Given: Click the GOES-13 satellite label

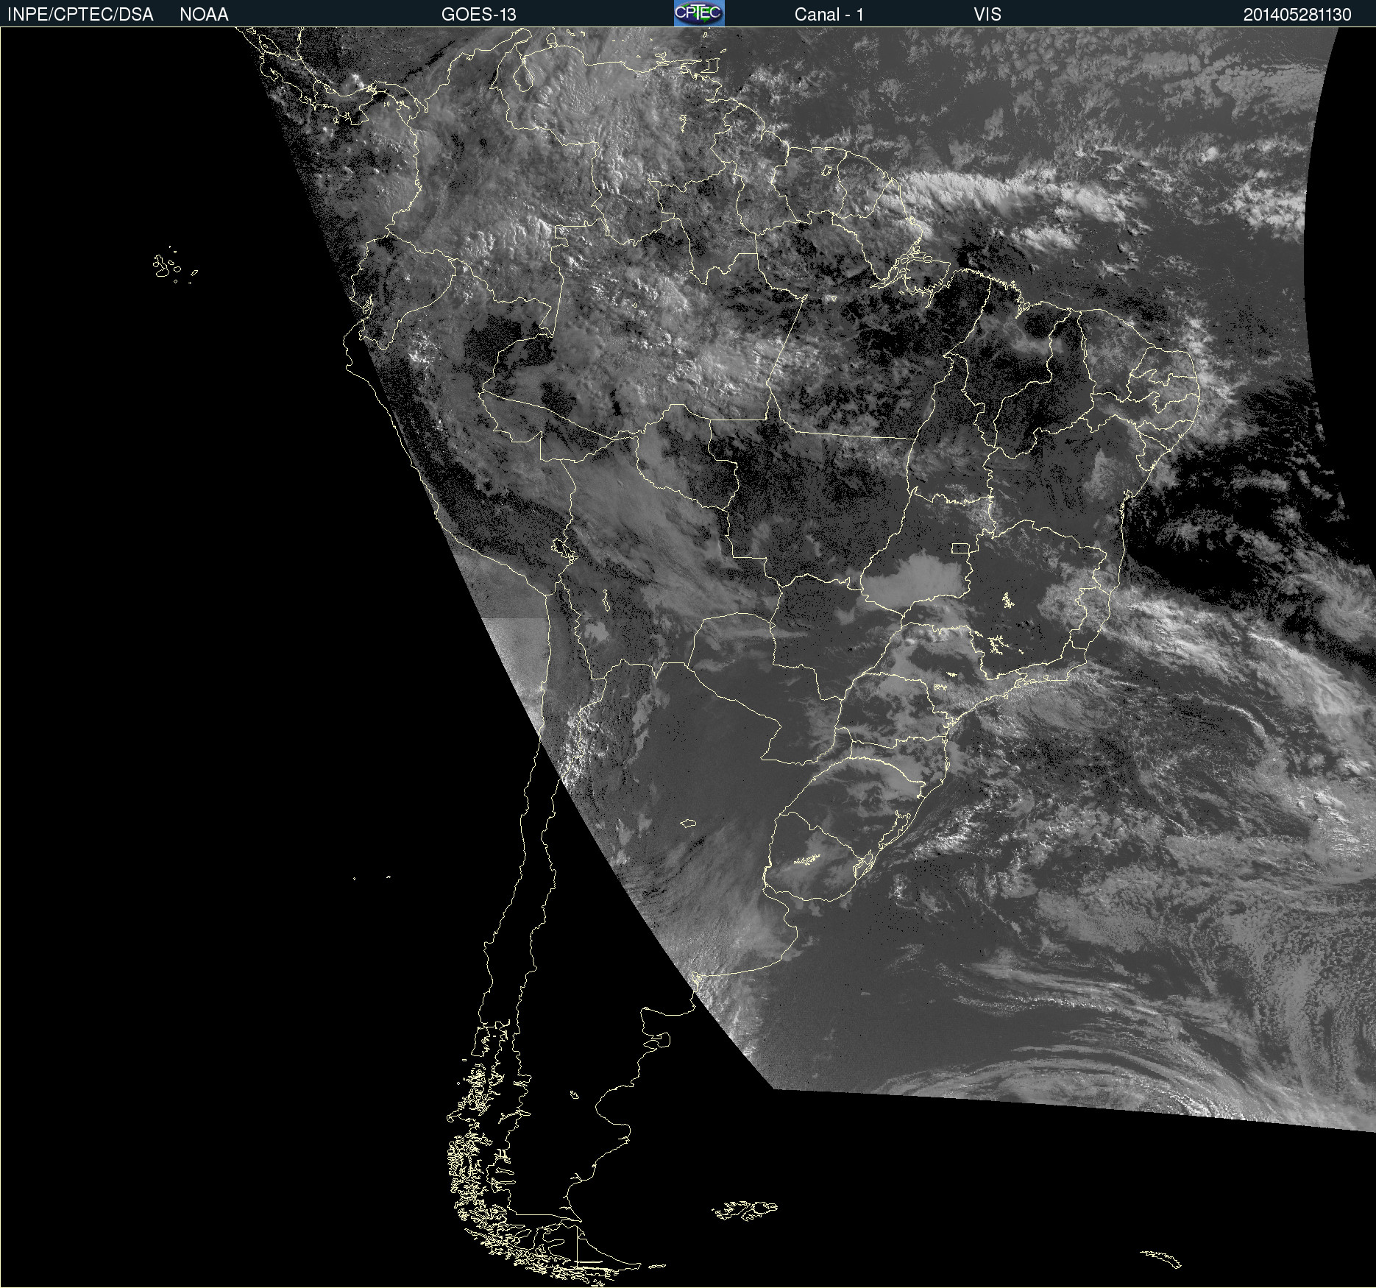Looking at the screenshot, I should point(479,15).
